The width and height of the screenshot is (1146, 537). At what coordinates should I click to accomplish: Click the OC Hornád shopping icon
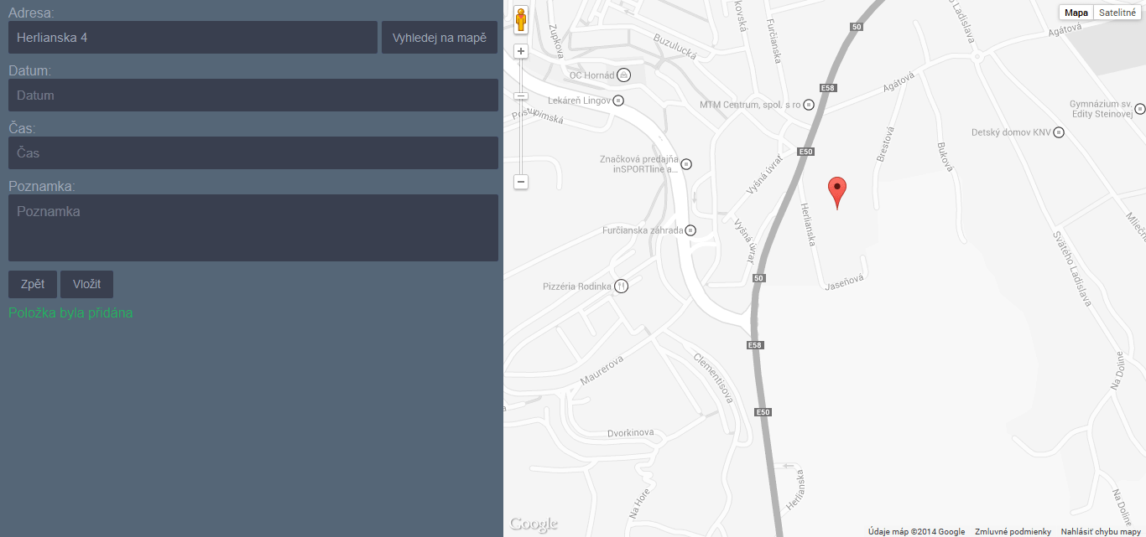[624, 75]
